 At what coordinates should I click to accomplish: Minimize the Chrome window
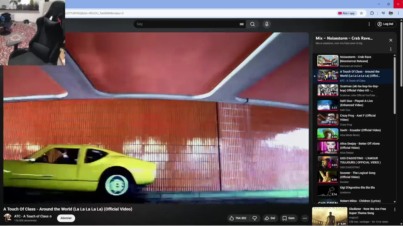[x=378, y=4]
